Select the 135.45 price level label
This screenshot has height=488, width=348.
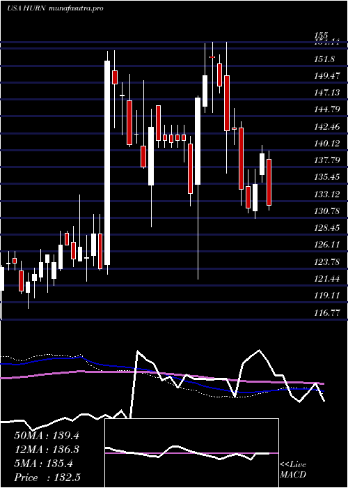327,177
